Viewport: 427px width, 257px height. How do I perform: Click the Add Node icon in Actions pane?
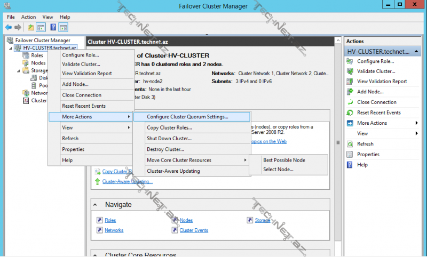(350, 92)
